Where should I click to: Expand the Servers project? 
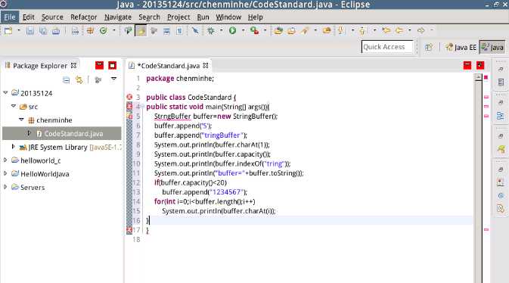tap(5, 187)
